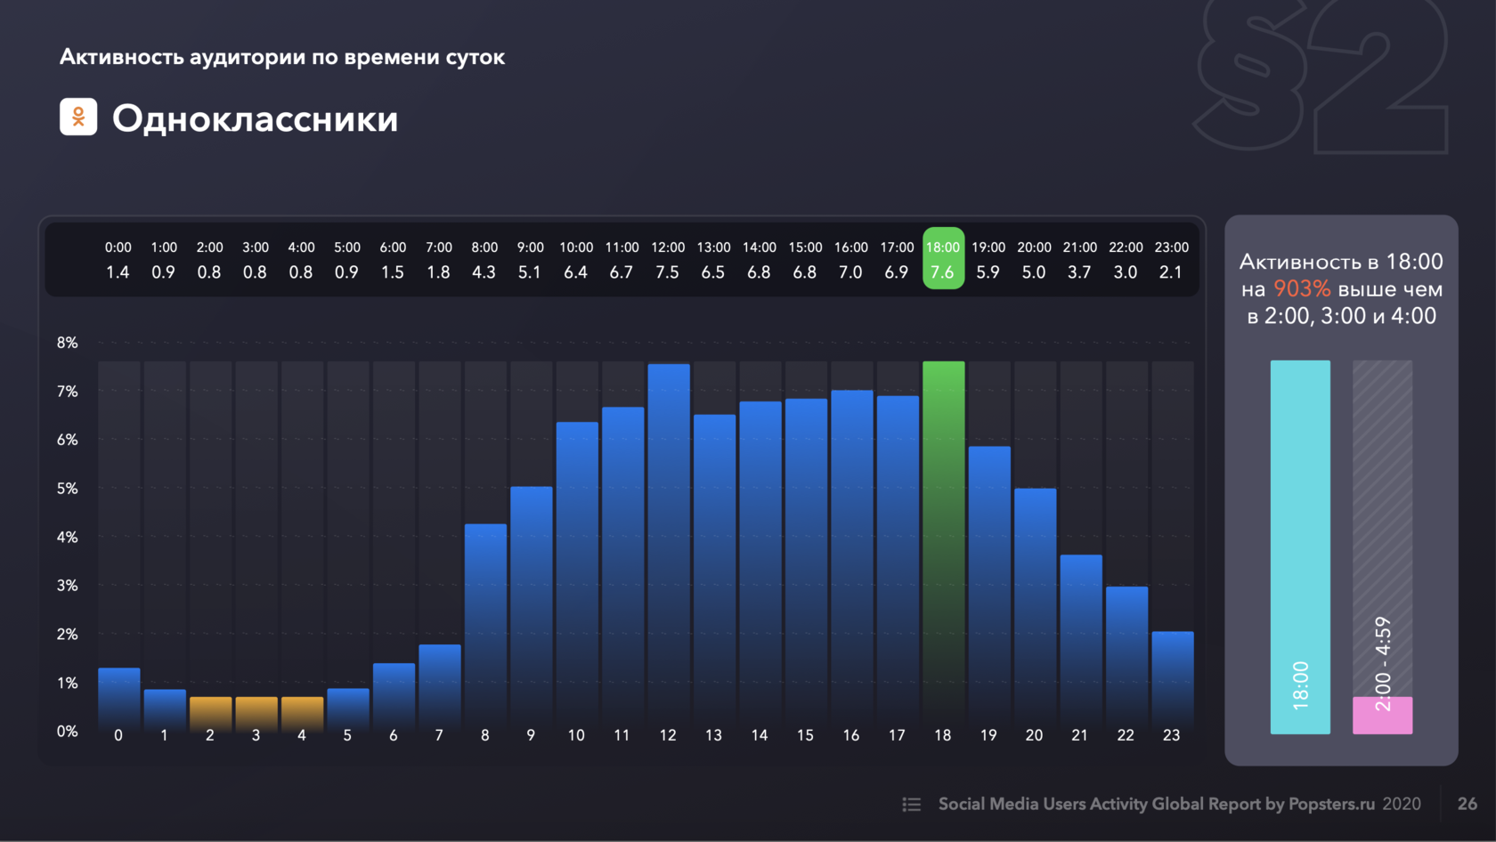Select the 10:00 header value 6.4
Screen dimensions: 1496x842
pyautogui.click(x=576, y=272)
